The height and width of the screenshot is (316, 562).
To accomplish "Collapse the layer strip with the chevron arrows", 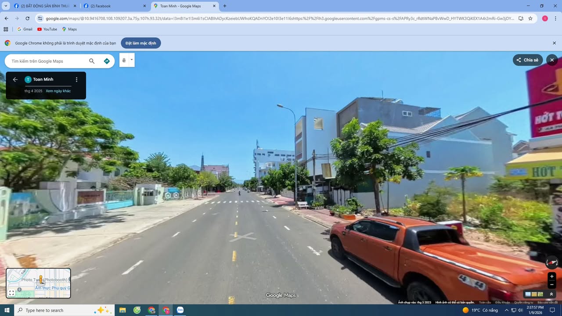I will [x=552, y=294].
